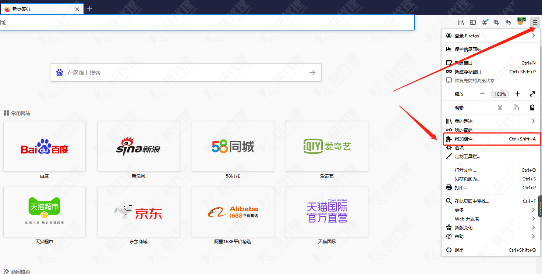Open the 快代理 extension icon
This screenshot has width=542, height=274.
pos(521,21)
